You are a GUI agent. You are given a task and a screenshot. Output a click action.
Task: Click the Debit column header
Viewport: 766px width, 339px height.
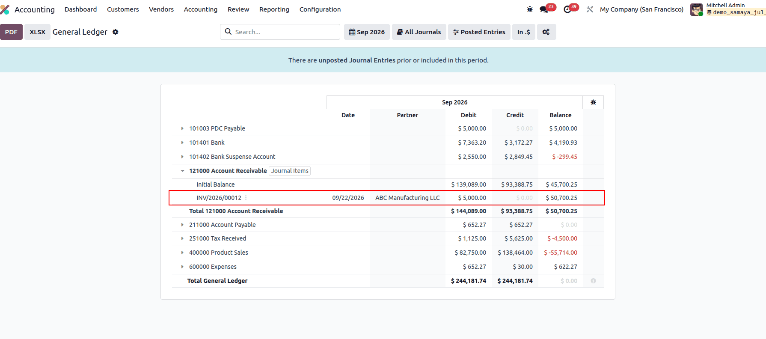(x=469, y=115)
